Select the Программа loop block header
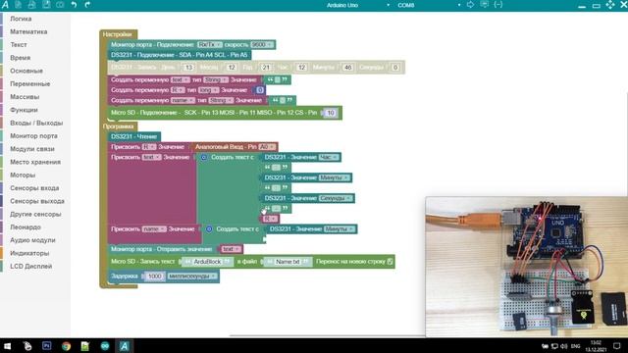This screenshot has height=353, width=628. (118, 126)
